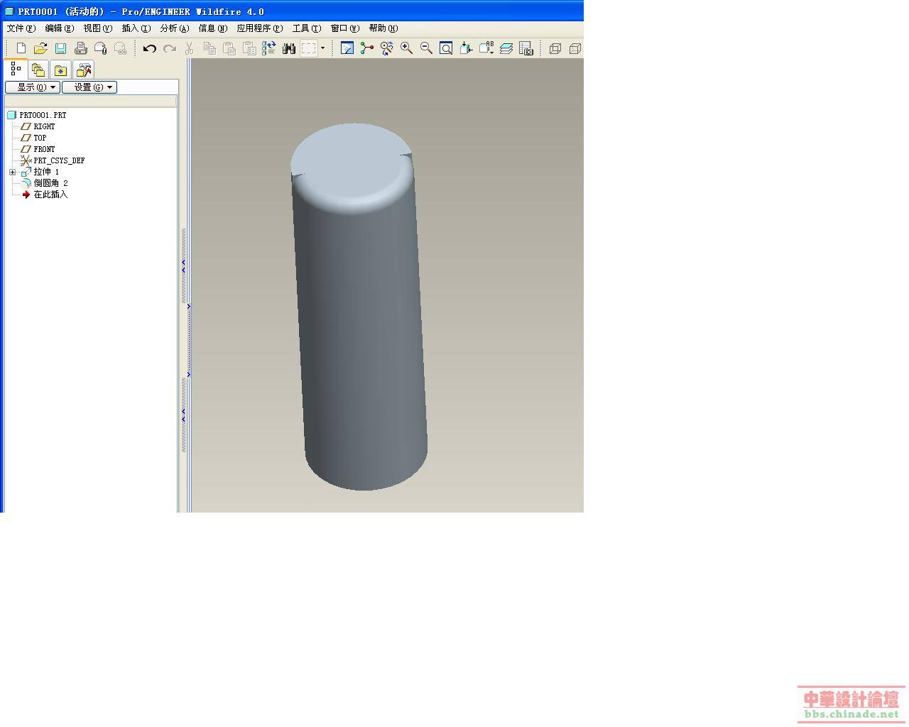Select the 倒圆角 2 feature in tree
This screenshot has height=727, width=909.
click(50, 183)
